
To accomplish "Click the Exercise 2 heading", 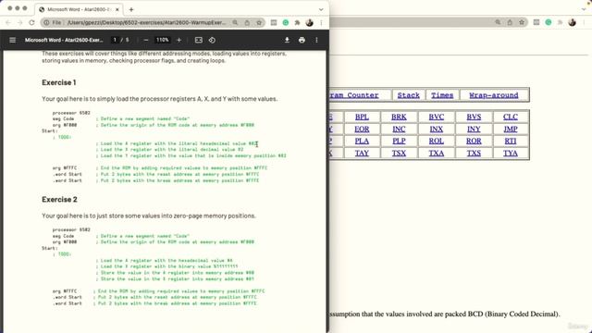I will pyautogui.click(x=59, y=200).
